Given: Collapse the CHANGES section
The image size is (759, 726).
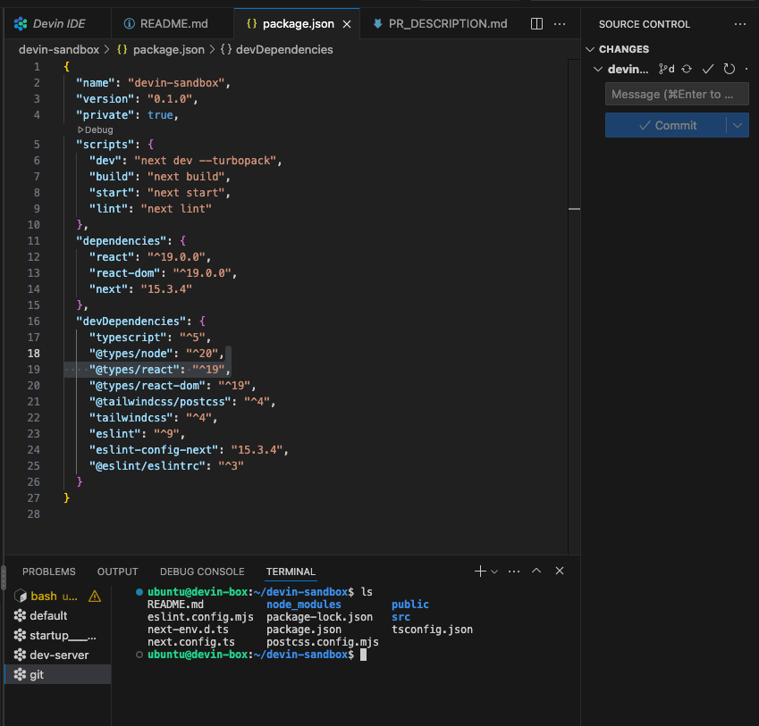Looking at the screenshot, I should tap(589, 49).
